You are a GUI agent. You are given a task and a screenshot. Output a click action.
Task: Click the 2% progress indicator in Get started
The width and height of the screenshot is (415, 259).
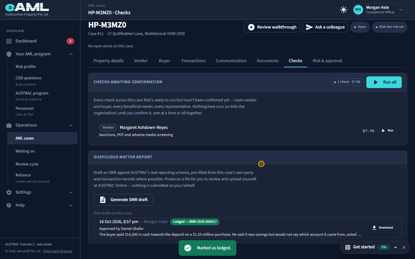384,247
